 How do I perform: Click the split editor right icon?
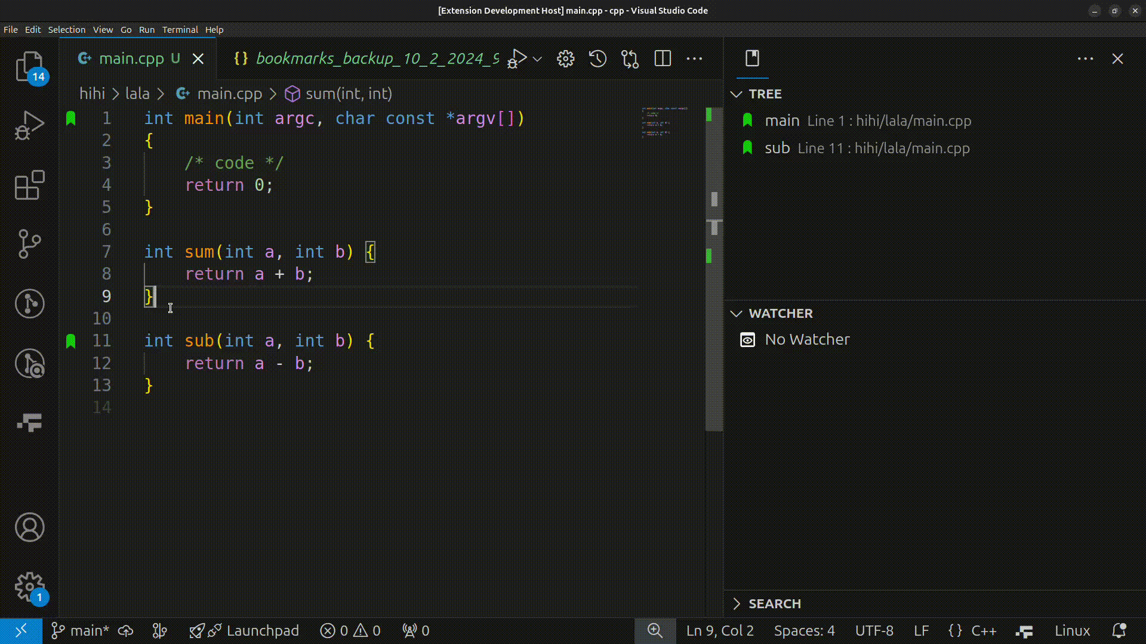tap(663, 58)
